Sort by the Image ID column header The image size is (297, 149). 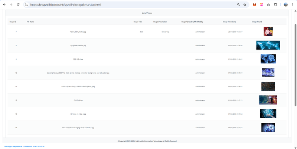pos(13,22)
